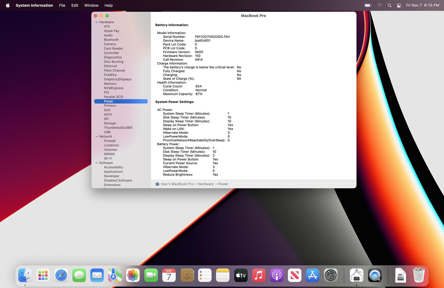
Task: Open the App Store Dock icon
Action: [x=312, y=275]
